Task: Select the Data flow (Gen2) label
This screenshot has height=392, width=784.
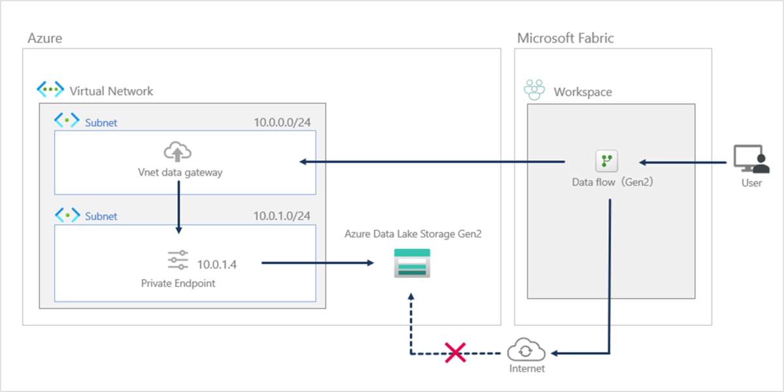Action: [613, 182]
